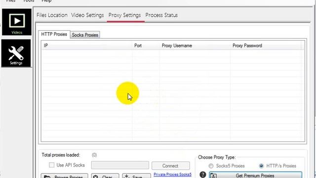Viewport: 316px width, 178px height.
Task: Click the Connect button
Action: click(170, 166)
